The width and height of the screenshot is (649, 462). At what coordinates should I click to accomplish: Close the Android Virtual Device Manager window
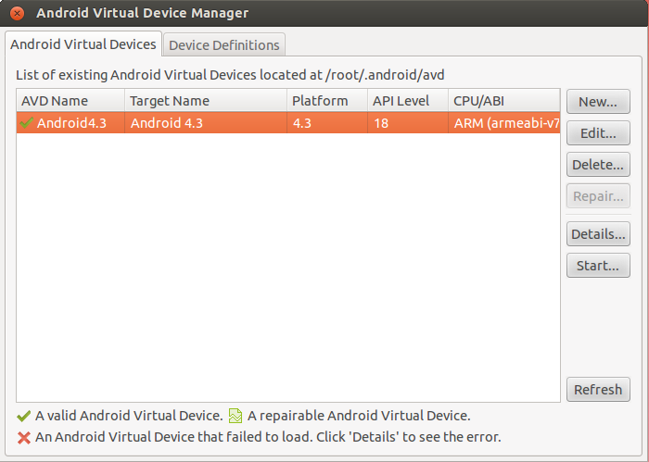point(17,14)
